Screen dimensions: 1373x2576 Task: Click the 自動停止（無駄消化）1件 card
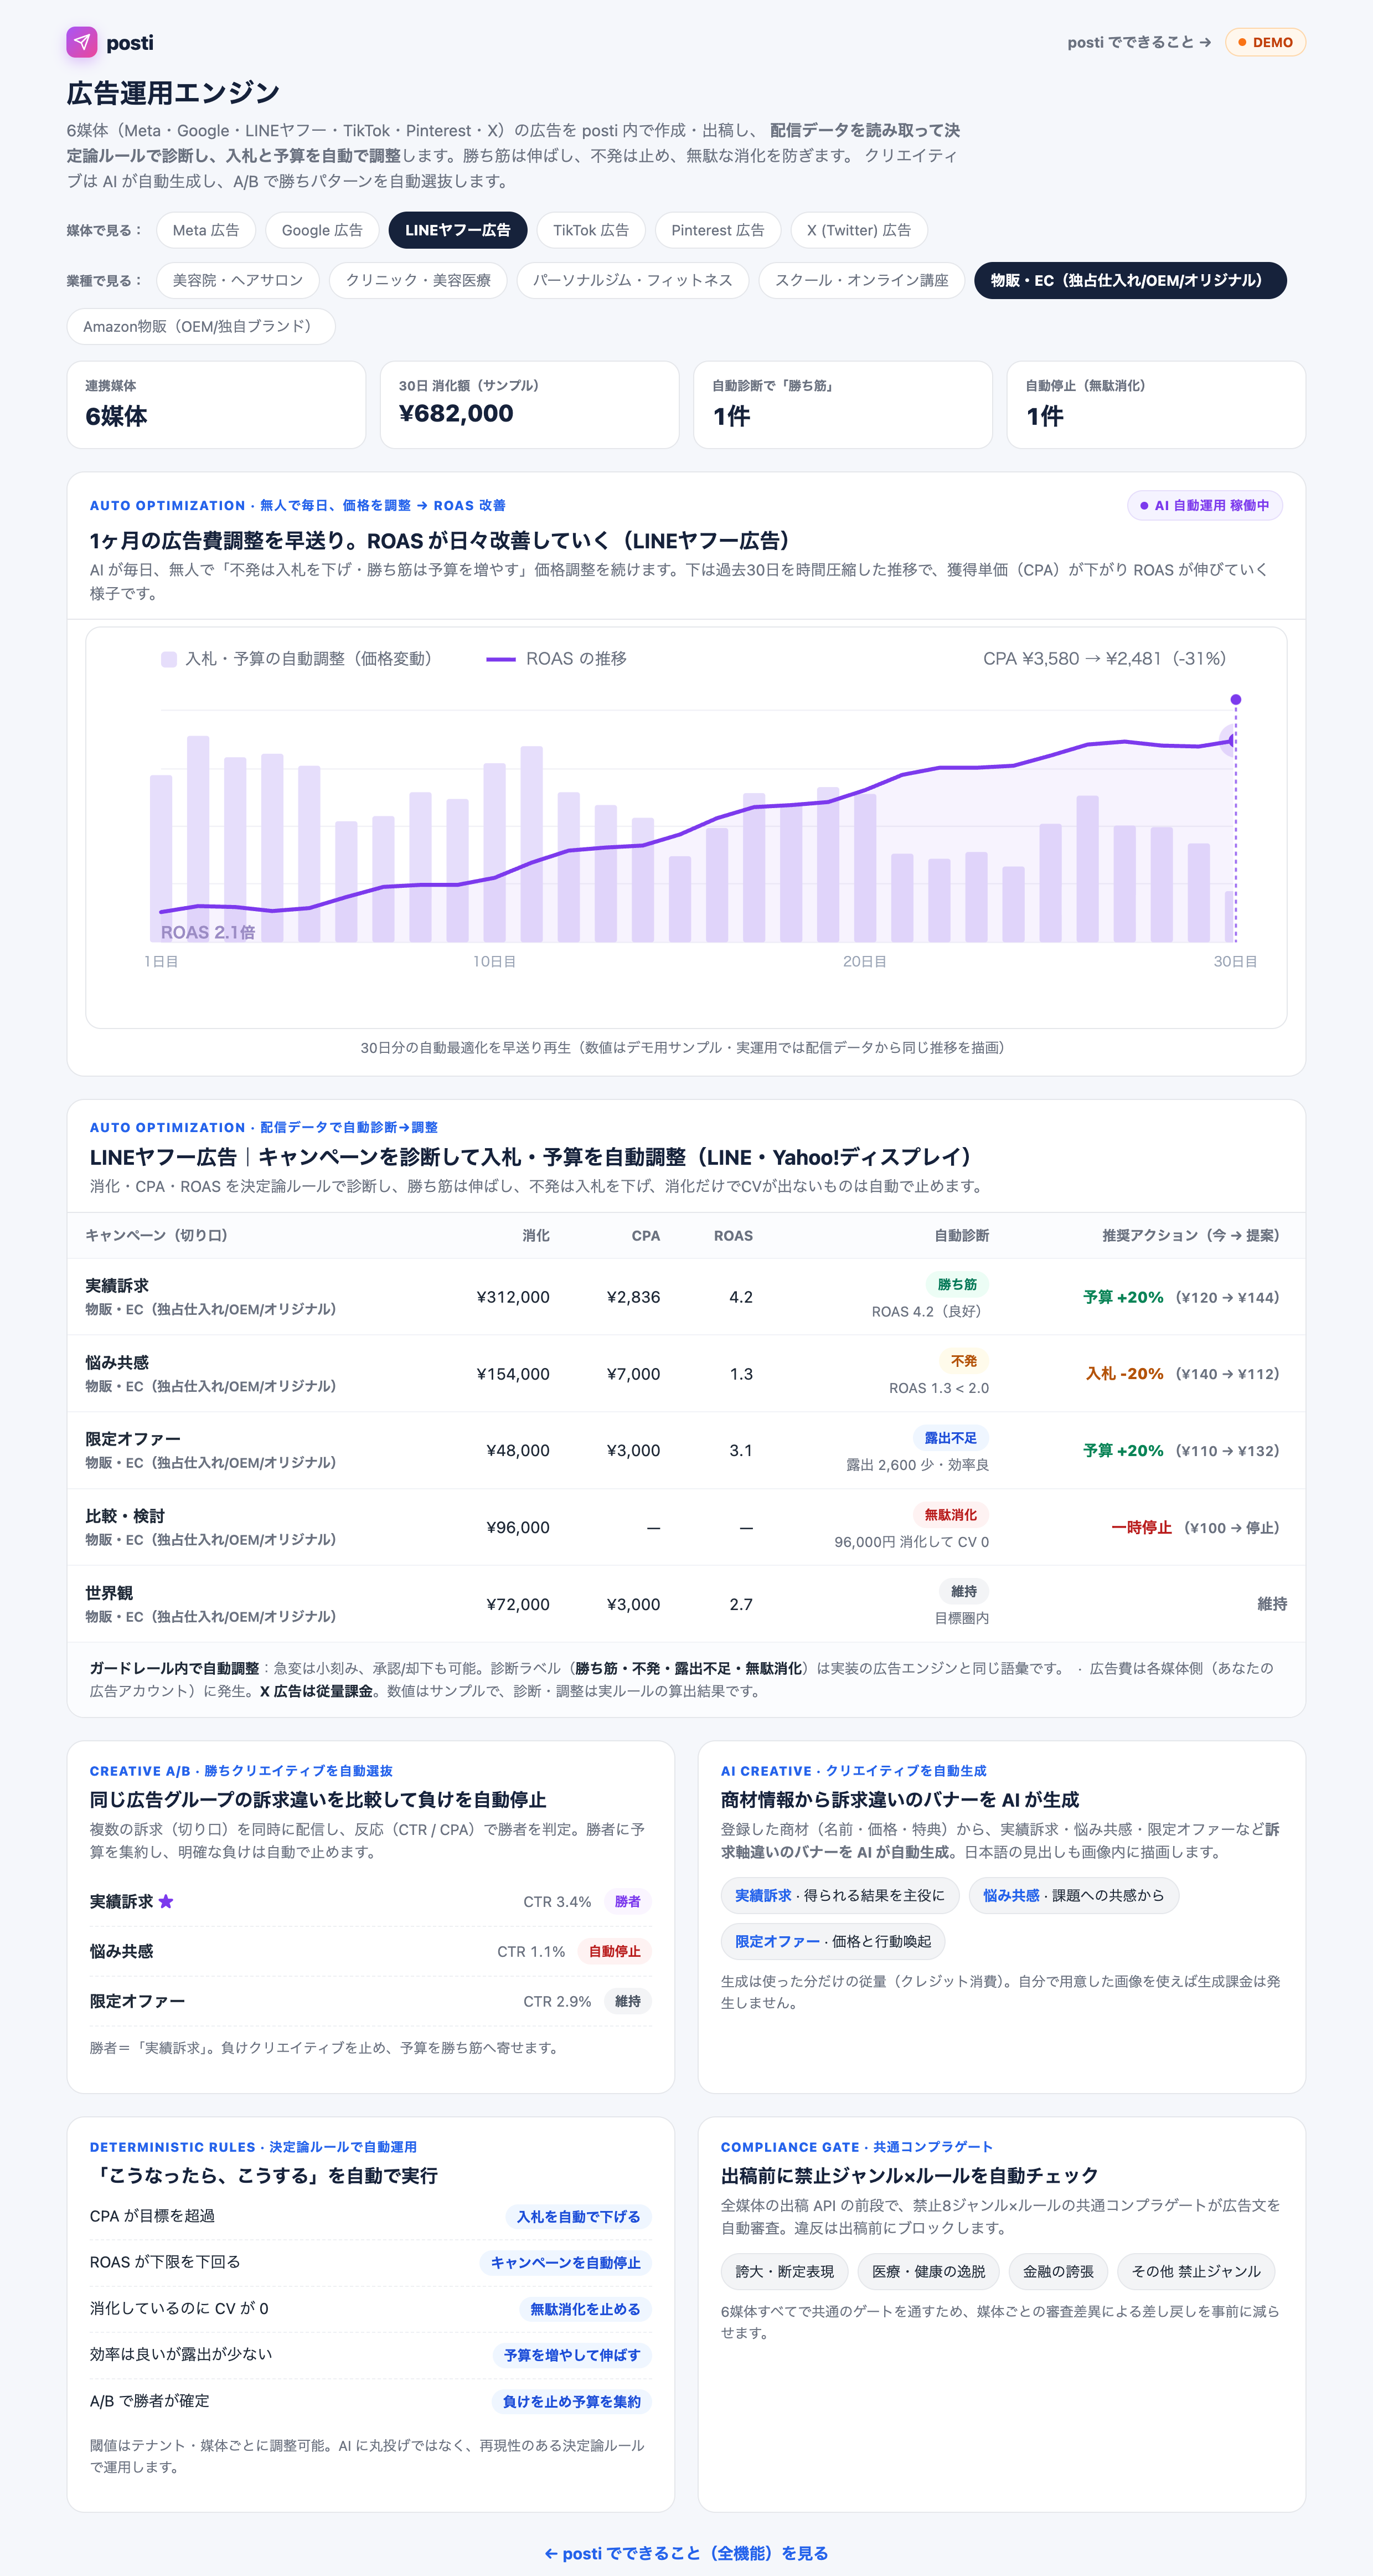click(x=1156, y=404)
